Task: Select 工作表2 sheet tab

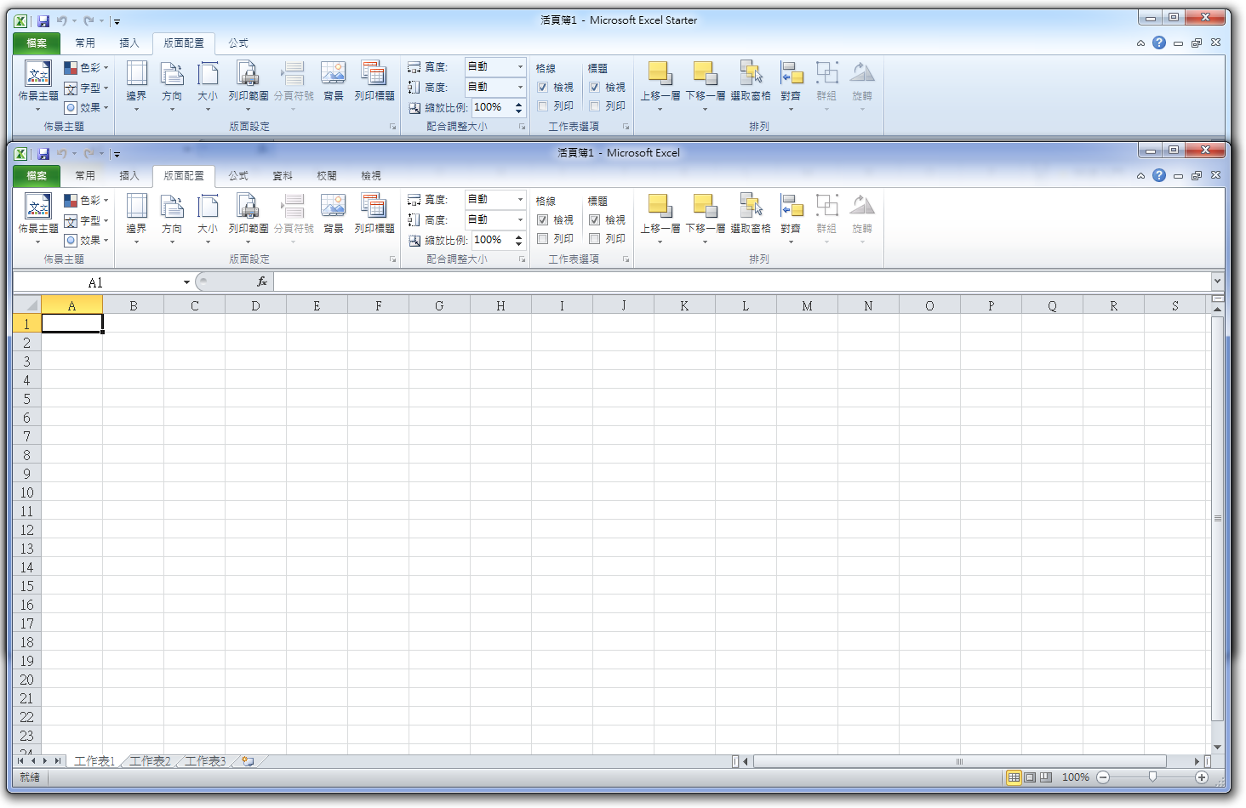Action: click(x=150, y=761)
